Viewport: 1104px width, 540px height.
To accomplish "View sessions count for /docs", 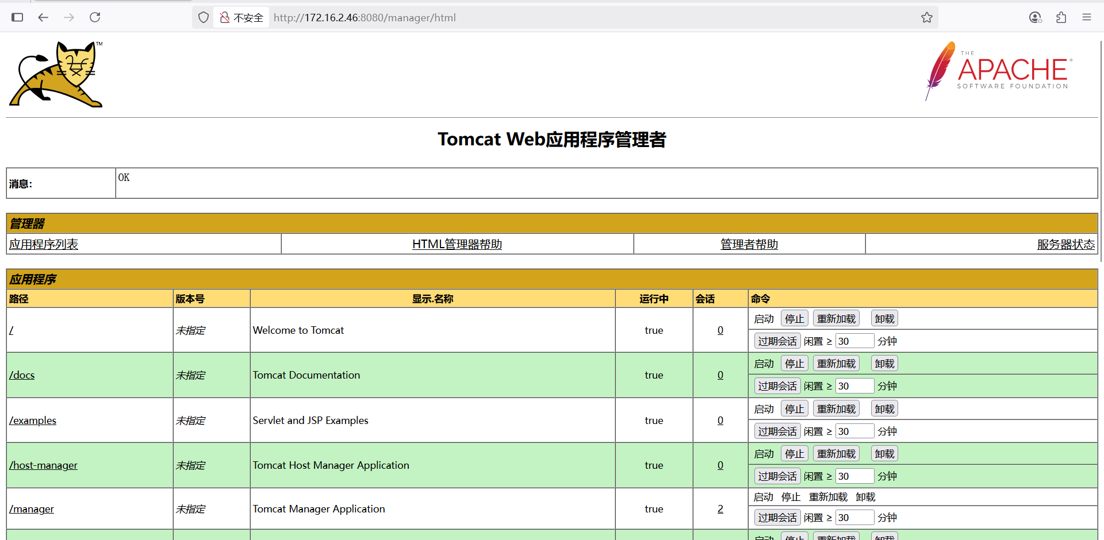I will pos(720,375).
